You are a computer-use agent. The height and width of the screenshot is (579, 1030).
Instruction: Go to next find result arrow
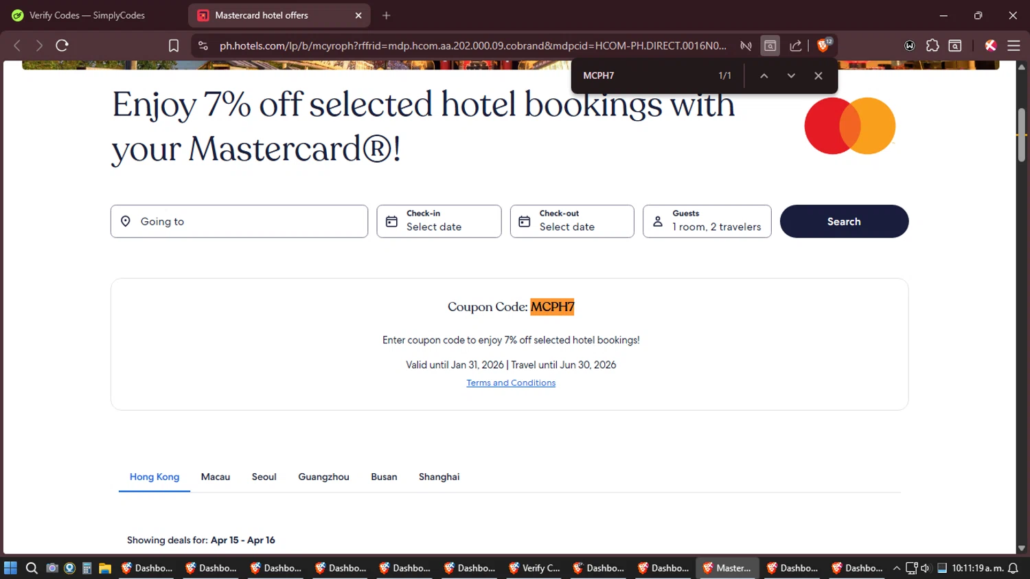click(791, 76)
